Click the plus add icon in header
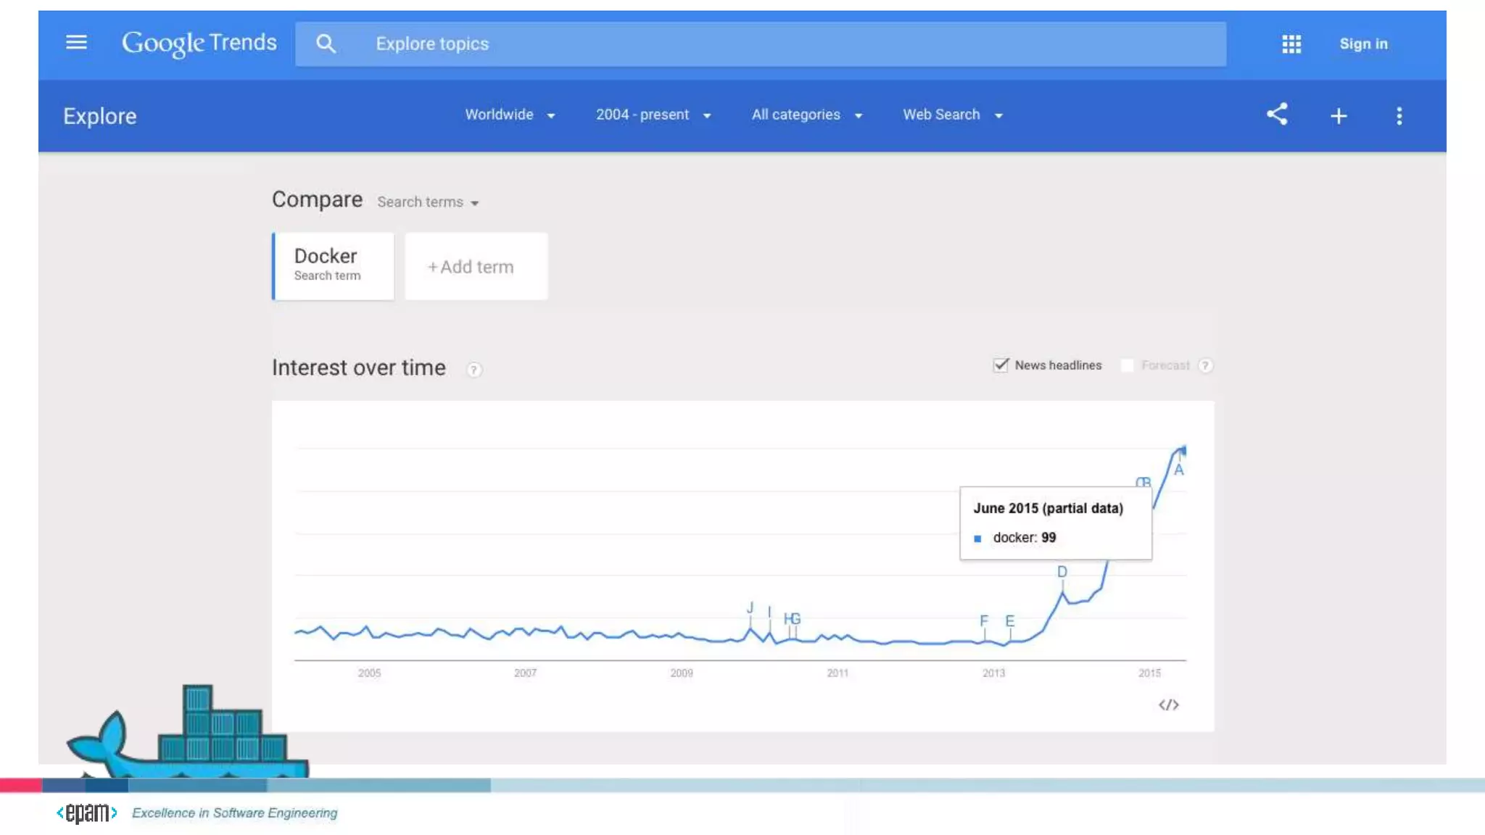This screenshot has height=835, width=1485. coord(1339,116)
